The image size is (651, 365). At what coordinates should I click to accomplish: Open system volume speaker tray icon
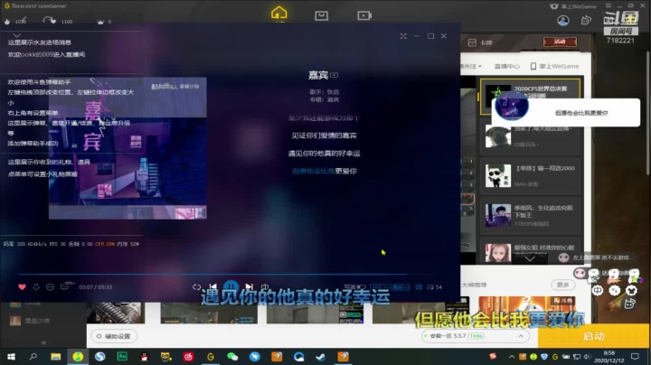[x=587, y=357]
